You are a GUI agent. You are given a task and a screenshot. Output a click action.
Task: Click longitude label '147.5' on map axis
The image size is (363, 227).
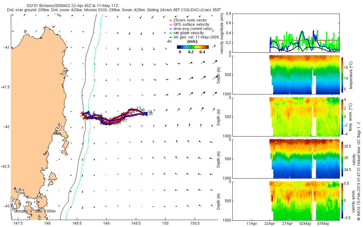[18, 223]
